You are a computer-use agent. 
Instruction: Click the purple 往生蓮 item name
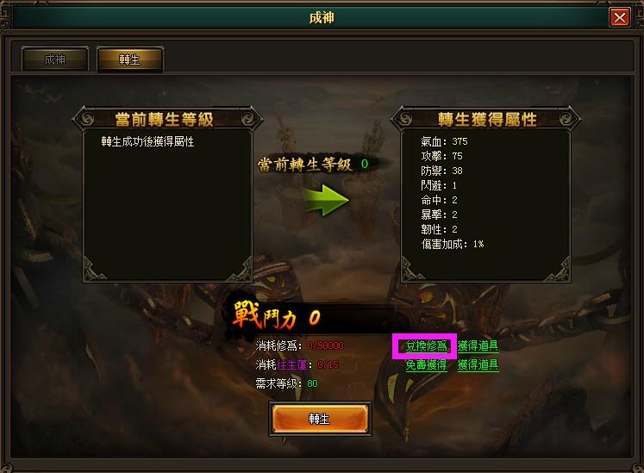(291, 364)
